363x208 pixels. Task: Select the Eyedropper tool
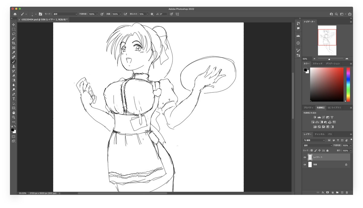(14, 53)
